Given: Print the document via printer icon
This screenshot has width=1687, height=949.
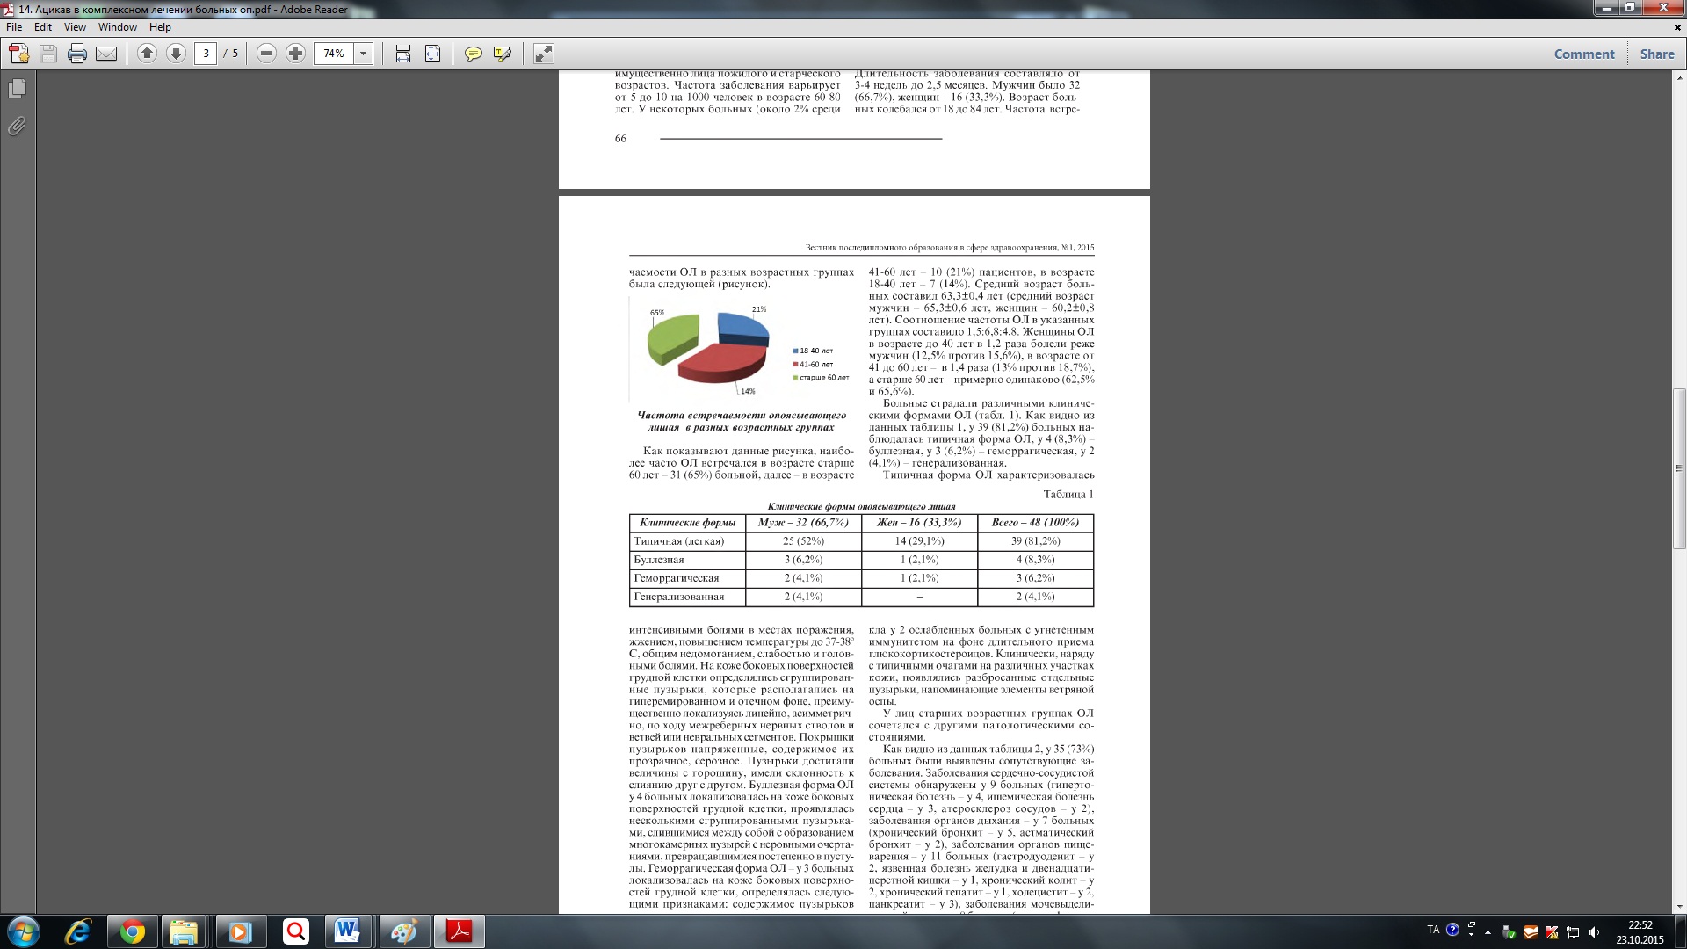Looking at the screenshot, I should (77, 54).
